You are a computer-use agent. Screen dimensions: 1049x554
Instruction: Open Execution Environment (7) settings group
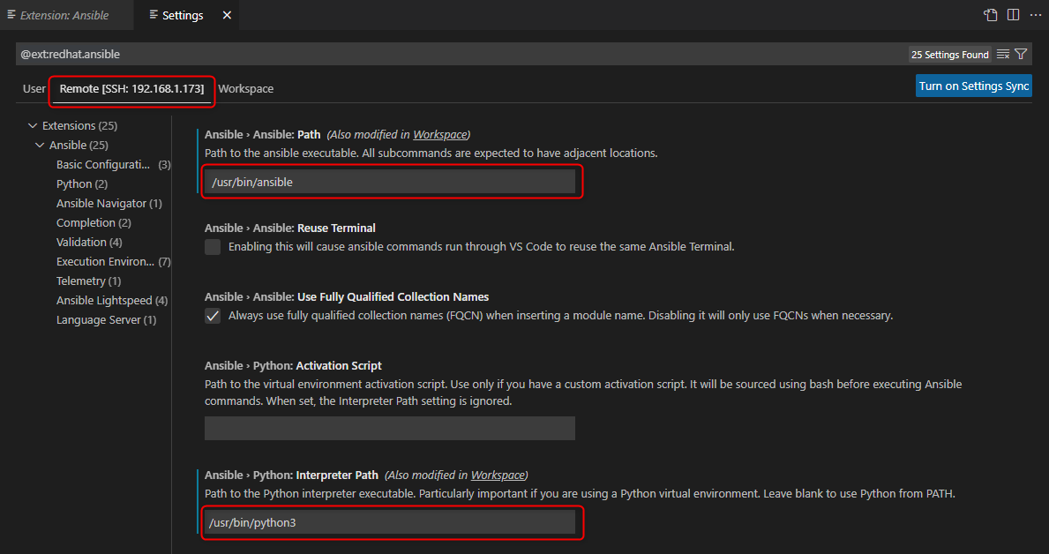(114, 262)
